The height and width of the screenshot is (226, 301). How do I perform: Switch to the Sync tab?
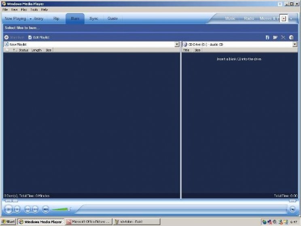pyautogui.click(x=94, y=19)
